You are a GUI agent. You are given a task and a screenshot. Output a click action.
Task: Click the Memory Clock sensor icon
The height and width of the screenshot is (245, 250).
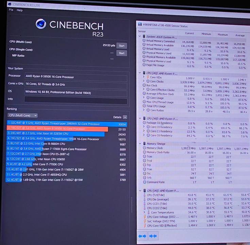tap(145, 148)
